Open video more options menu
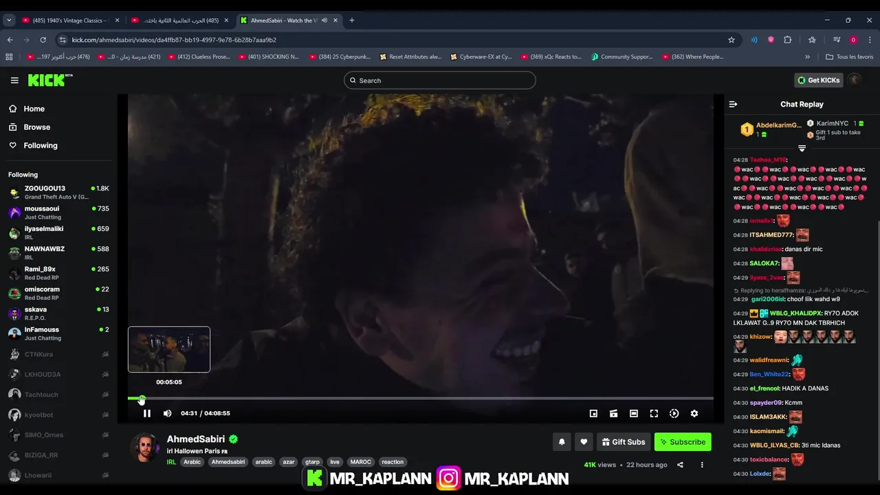Screen dimensions: 880x495 tap(702, 465)
